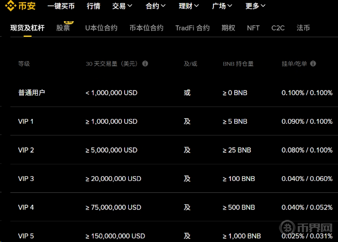
Task: Click the VIP 5 level cell
Action: click(x=26, y=236)
